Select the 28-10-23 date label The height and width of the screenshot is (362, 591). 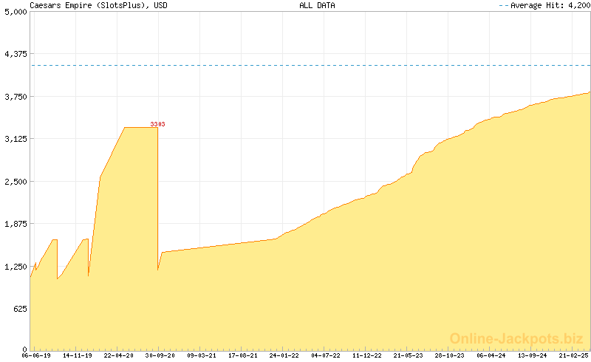[x=450, y=355]
